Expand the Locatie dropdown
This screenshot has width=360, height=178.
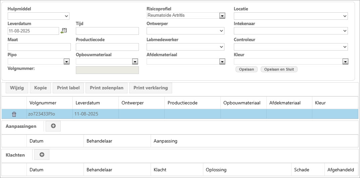pos(291,16)
